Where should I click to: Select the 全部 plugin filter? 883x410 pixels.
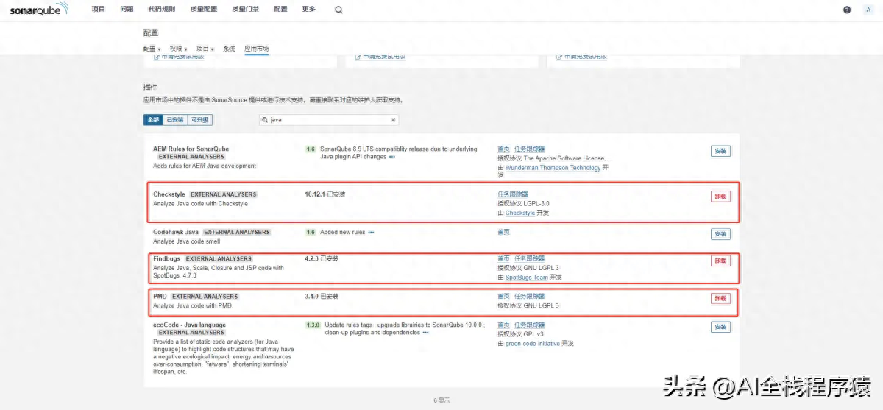pos(153,119)
